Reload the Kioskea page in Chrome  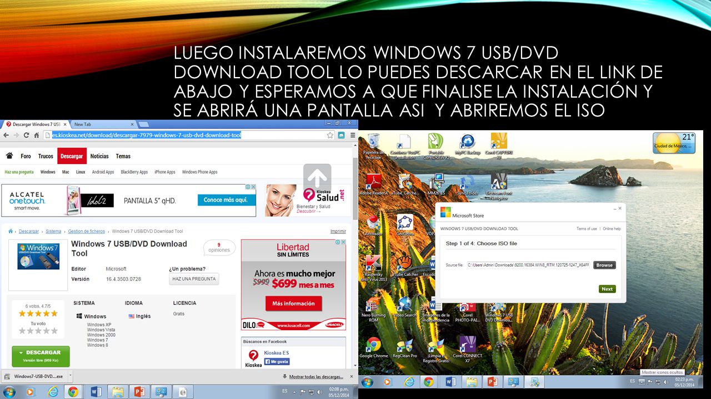tap(26, 135)
